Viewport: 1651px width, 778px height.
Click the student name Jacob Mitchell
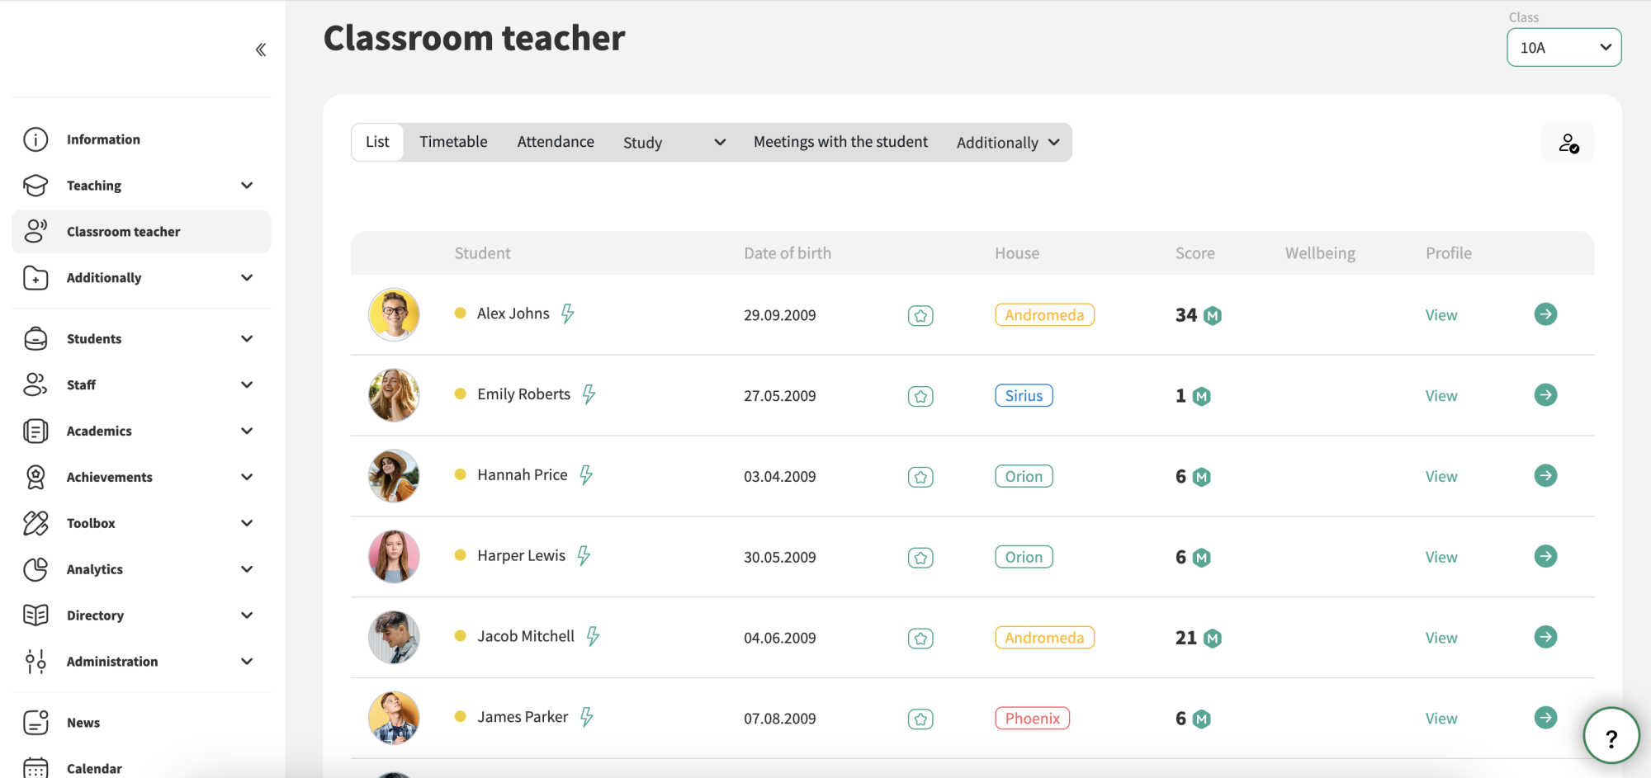click(x=526, y=636)
